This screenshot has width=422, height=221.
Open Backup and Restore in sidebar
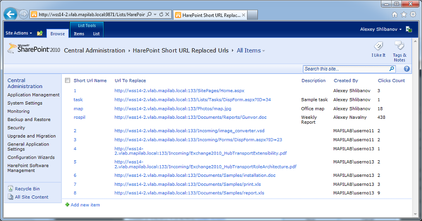tap(29, 119)
